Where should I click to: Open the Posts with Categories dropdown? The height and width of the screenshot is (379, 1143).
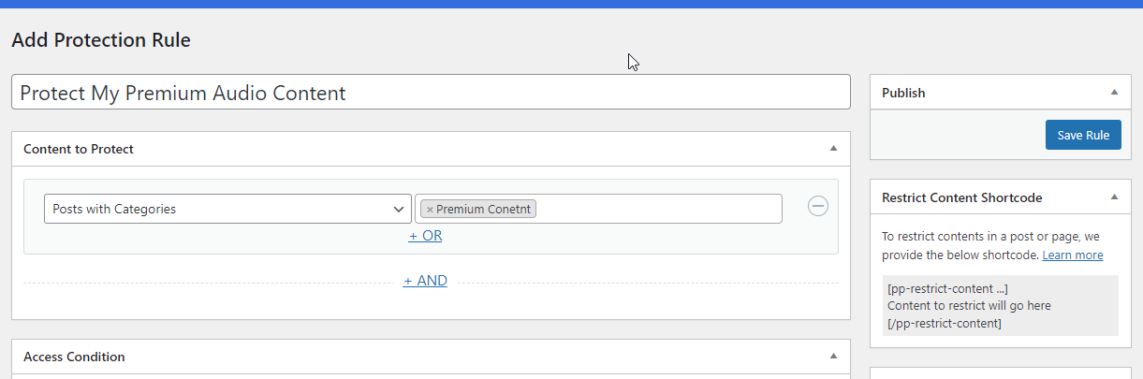coord(227,209)
